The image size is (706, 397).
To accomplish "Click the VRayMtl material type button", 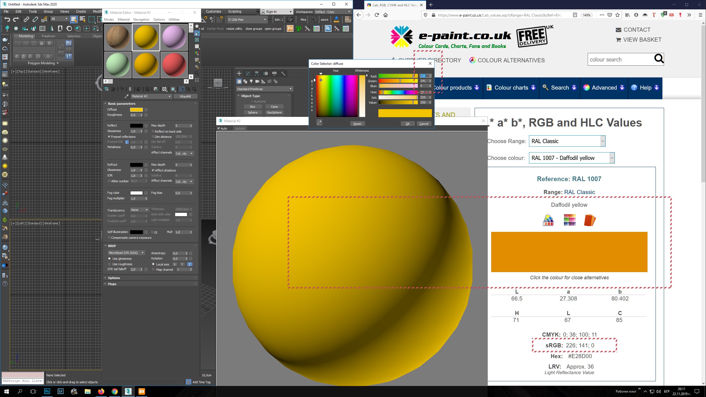I will [x=185, y=96].
